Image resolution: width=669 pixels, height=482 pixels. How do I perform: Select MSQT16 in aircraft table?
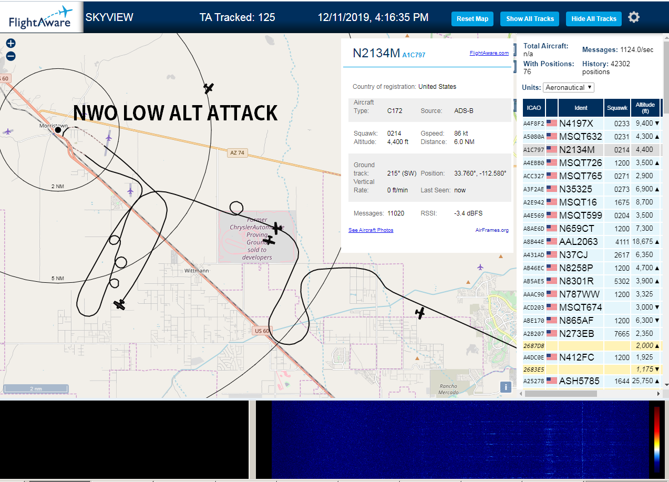pyautogui.click(x=578, y=202)
